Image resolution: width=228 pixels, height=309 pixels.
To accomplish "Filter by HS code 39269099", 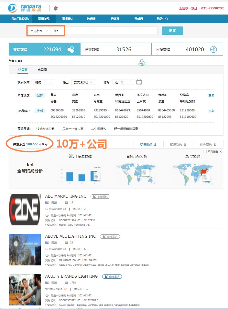I will tap(79, 110).
